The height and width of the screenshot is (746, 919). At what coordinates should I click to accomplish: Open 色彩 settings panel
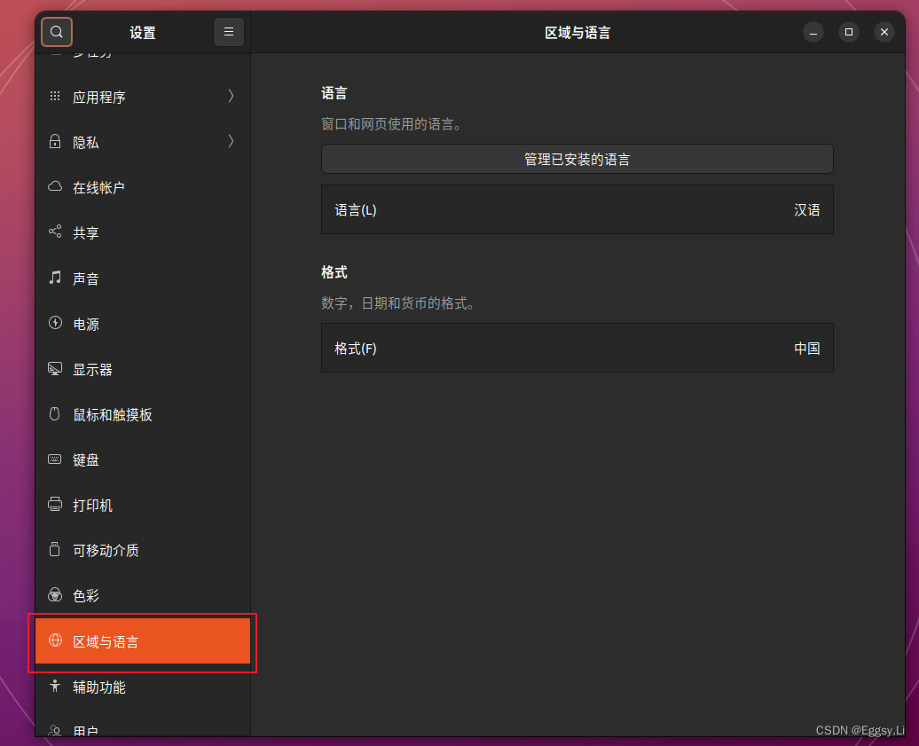point(143,595)
